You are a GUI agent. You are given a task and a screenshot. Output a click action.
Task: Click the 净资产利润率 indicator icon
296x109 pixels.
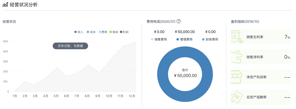[x=236, y=77]
